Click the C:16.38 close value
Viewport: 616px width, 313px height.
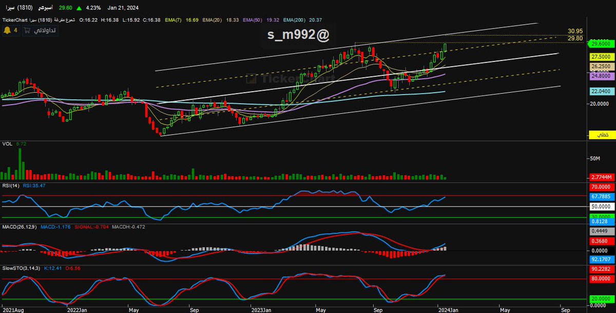[150, 19]
